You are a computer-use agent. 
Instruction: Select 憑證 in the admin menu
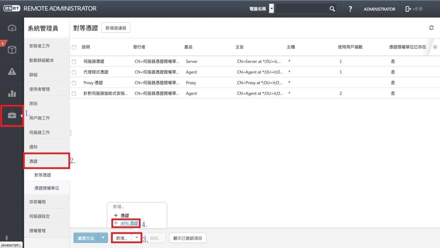click(x=46, y=161)
